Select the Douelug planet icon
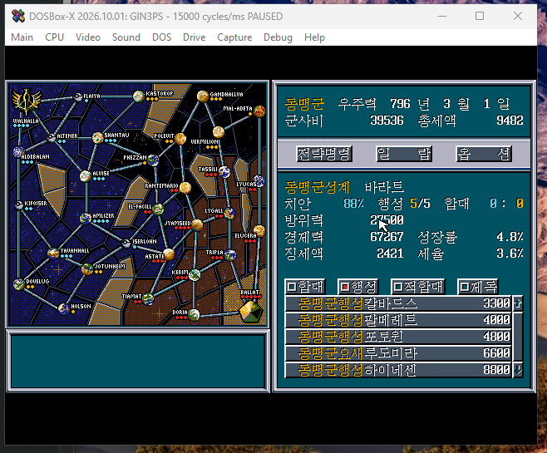Image resolution: width=547 pixels, height=453 pixels. [x=19, y=284]
